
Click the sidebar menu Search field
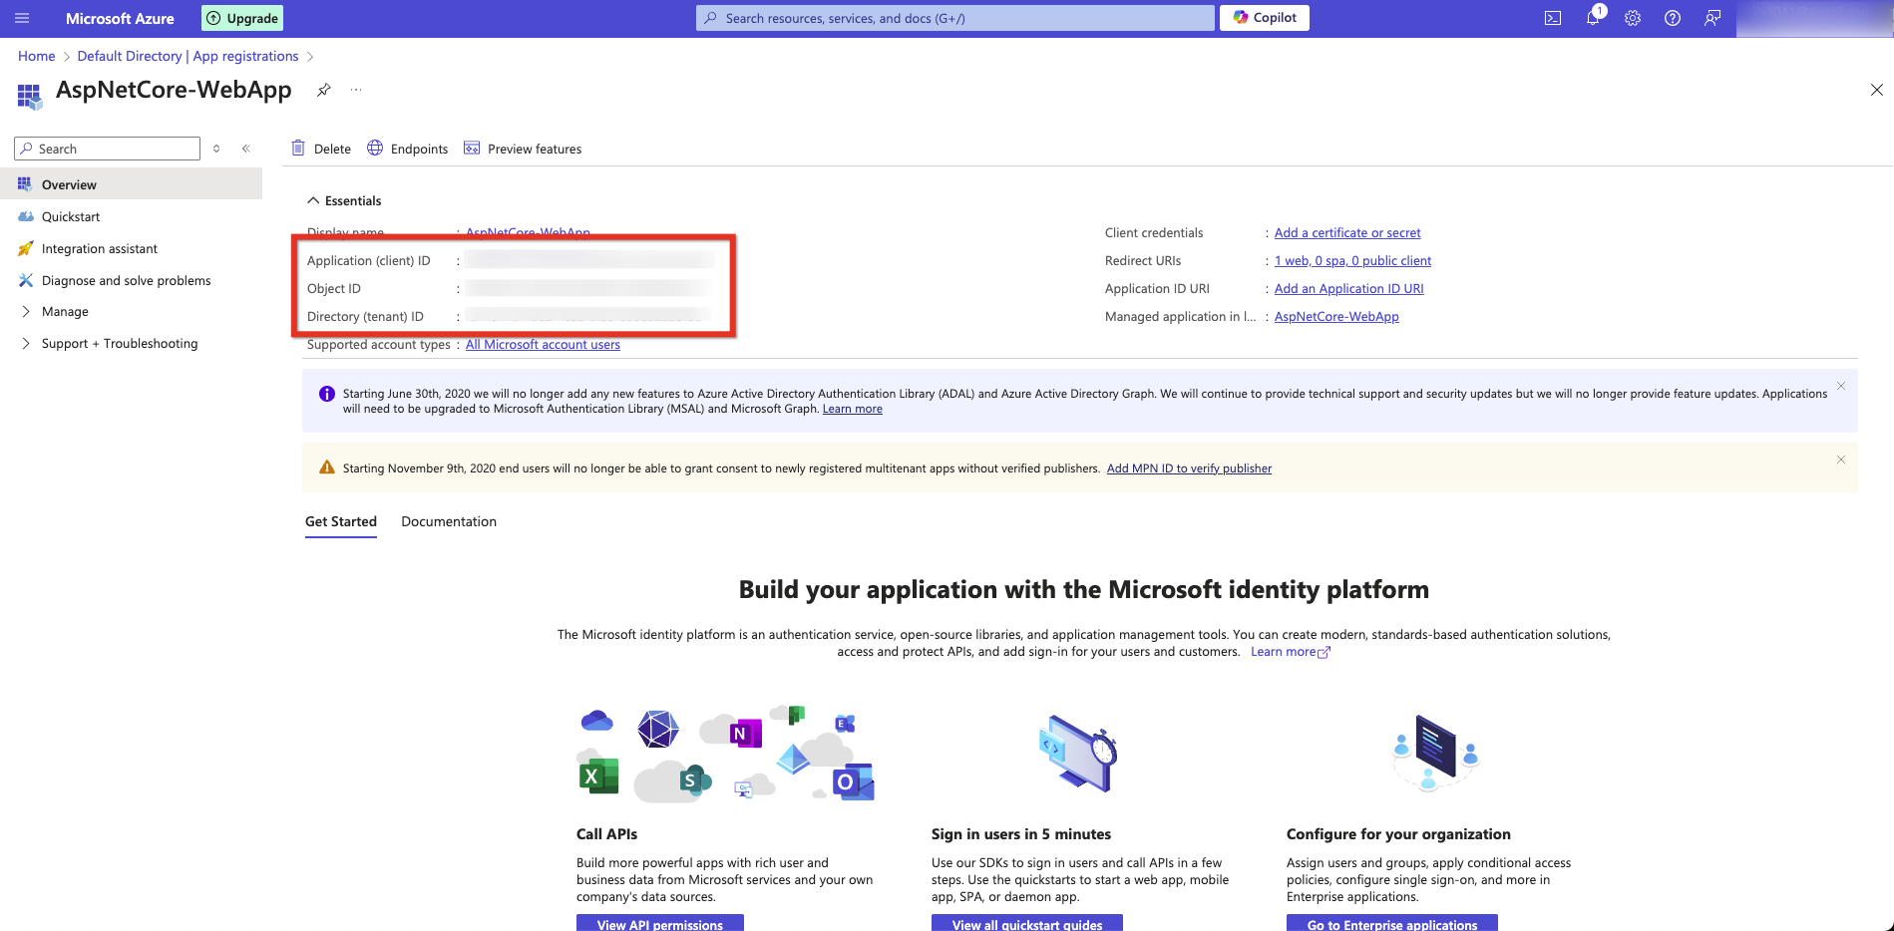click(x=108, y=149)
